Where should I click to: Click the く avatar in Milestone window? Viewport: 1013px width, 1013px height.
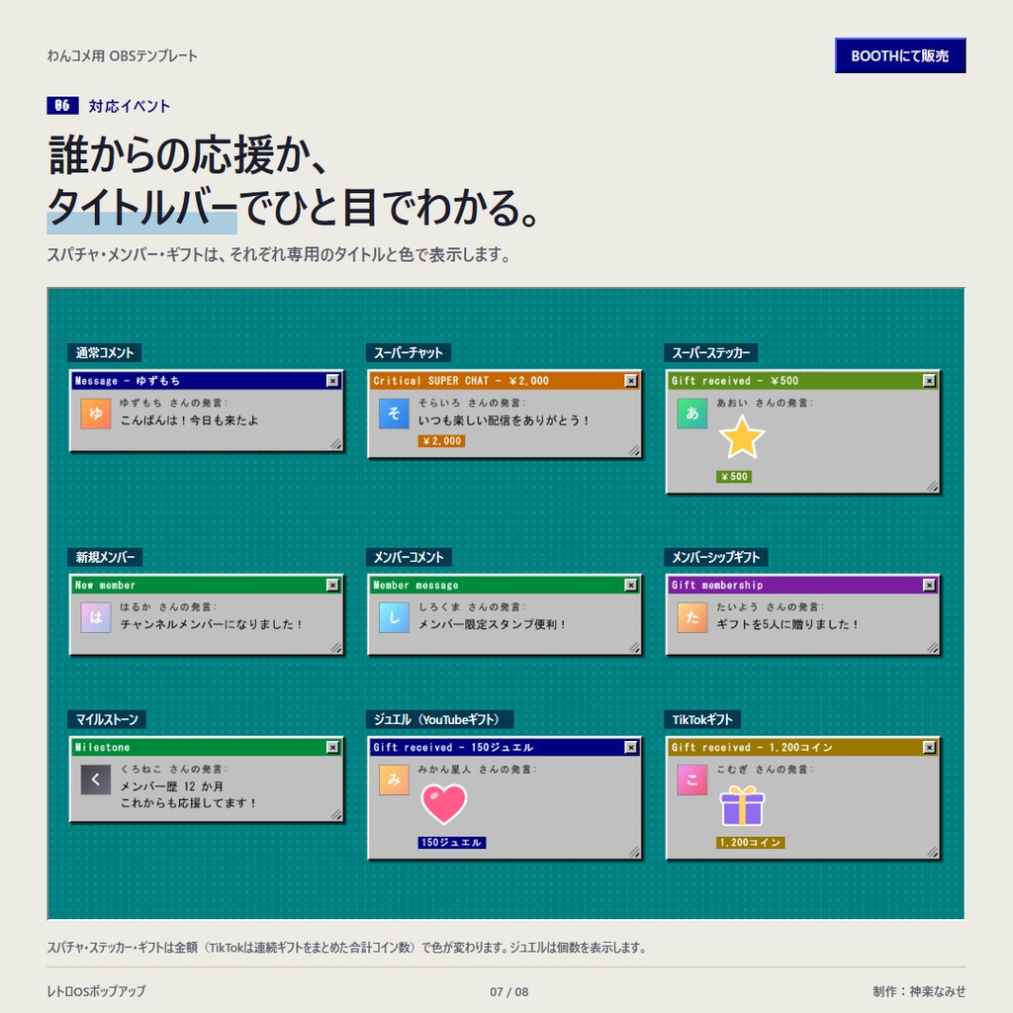coord(96,780)
